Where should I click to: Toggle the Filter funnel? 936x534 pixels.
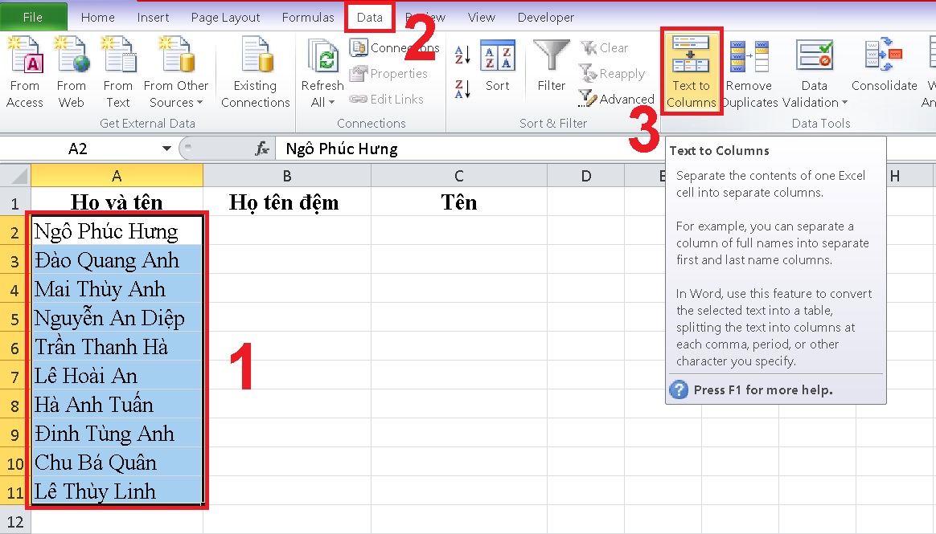pos(552,66)
